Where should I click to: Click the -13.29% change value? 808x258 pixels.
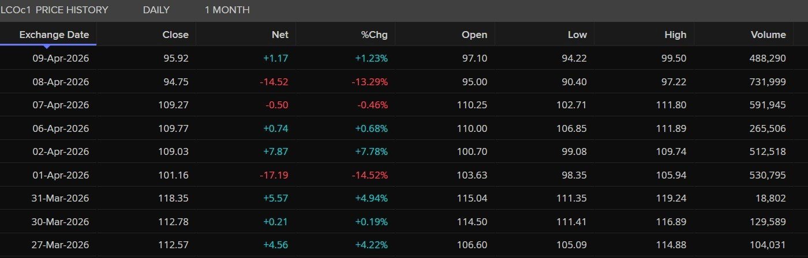[370, 82]
